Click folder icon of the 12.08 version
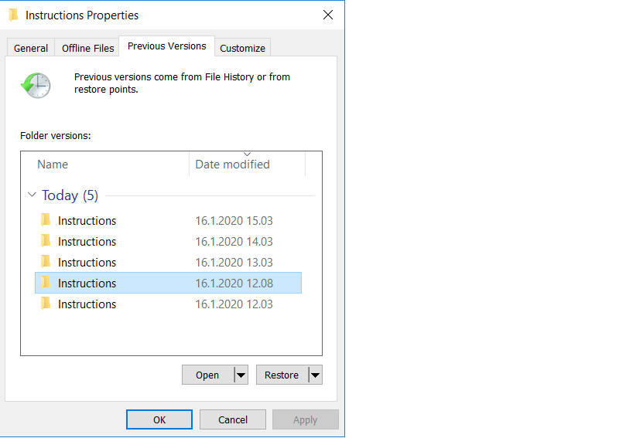The image size is (643, 438). click(x=46, y=283)
